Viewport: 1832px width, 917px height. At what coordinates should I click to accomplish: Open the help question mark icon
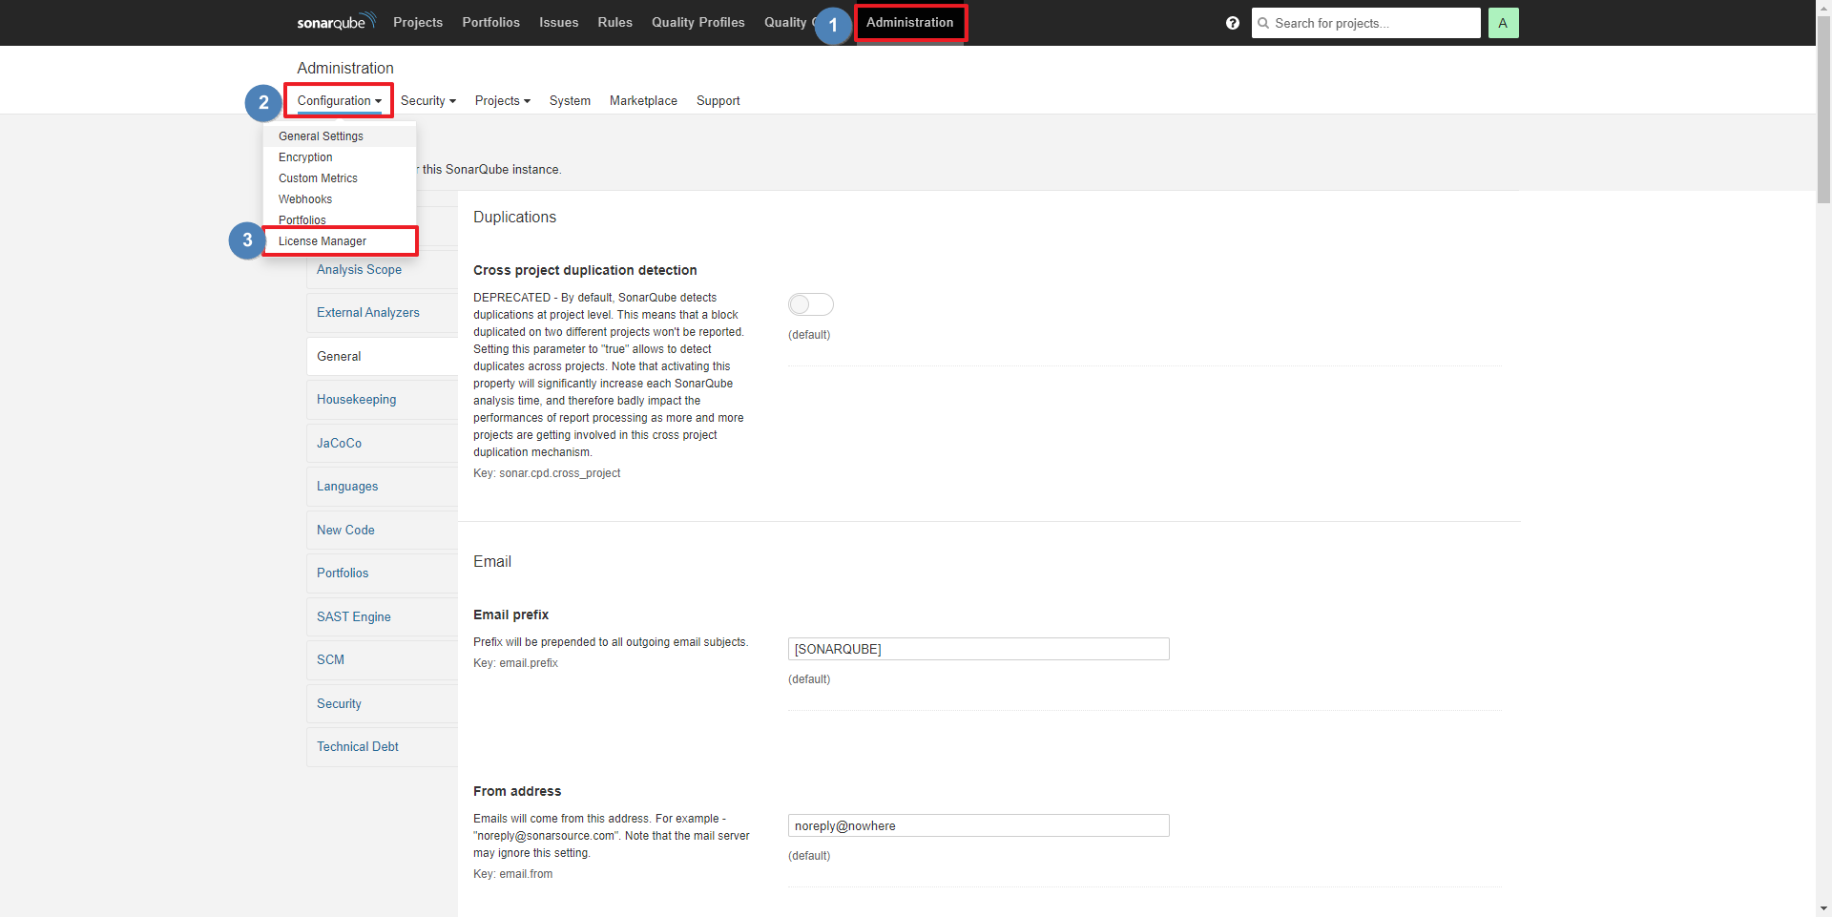click(x=1233, y=23)
